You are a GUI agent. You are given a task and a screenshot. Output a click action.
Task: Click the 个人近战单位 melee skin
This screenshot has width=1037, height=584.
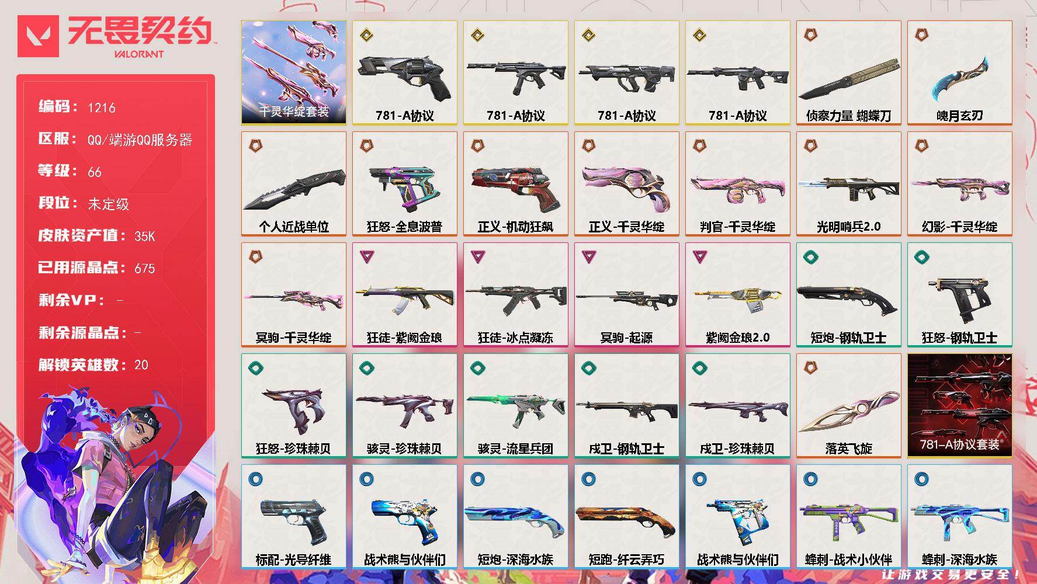[x=294, y=184]
